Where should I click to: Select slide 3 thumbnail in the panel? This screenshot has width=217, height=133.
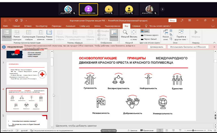(x=27, y=73)
